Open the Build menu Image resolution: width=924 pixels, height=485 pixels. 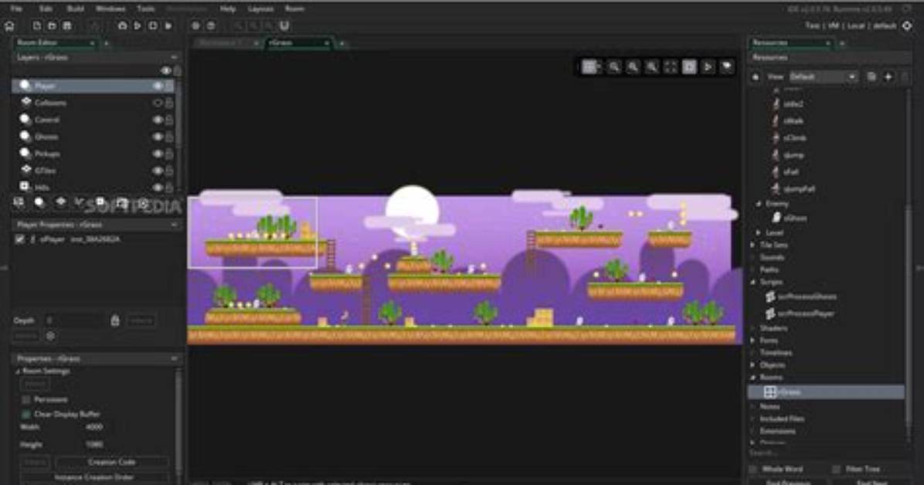(75, 8)
